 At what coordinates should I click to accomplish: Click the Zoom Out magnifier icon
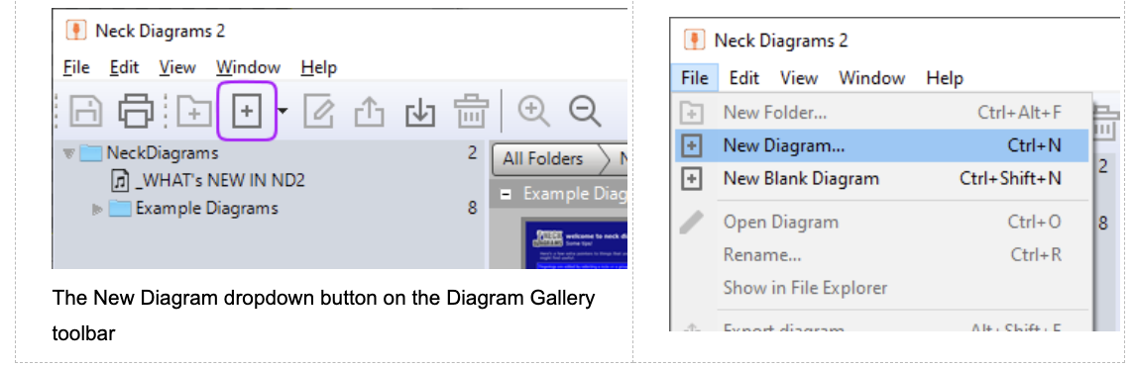[585, 111]
